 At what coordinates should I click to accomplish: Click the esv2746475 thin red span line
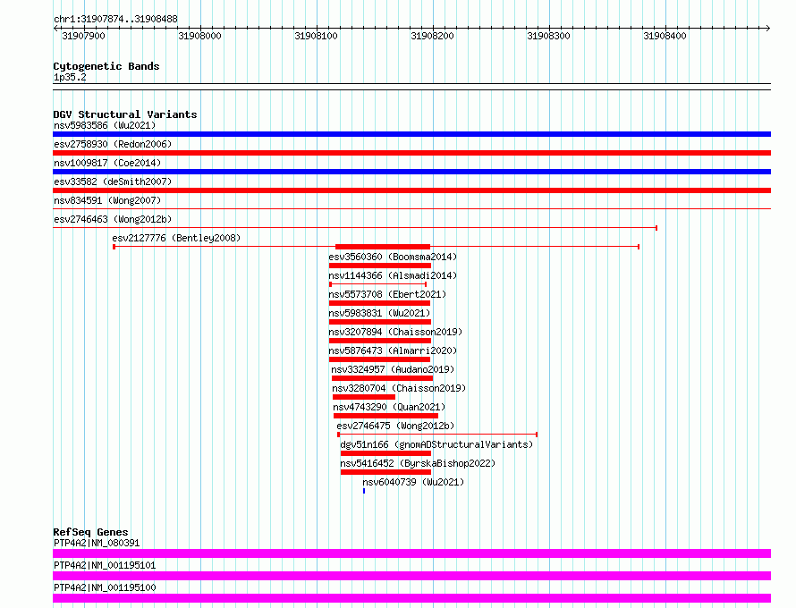coord(437,435)
